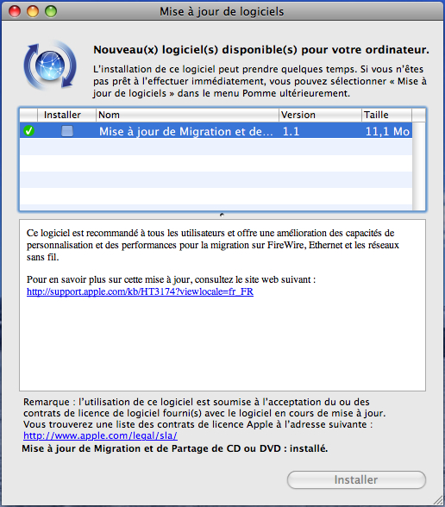Open the support.apple.com HT3174 link
445x507 pixels.
click(x=140, y=291)
